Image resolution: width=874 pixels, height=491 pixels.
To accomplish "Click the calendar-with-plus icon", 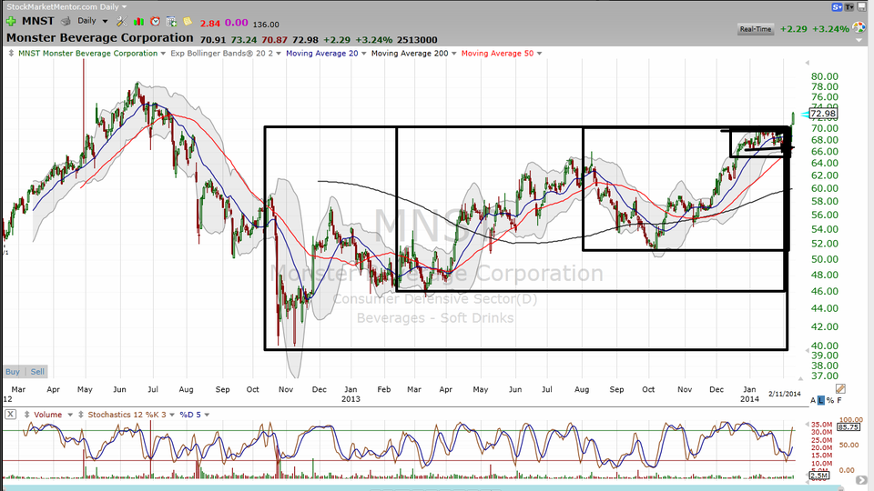I will 172,21.
